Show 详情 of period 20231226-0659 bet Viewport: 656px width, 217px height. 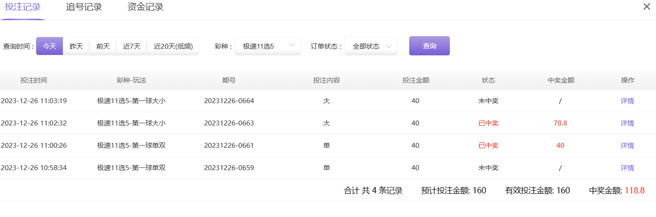pyautogui.click(x=627, y=168)
